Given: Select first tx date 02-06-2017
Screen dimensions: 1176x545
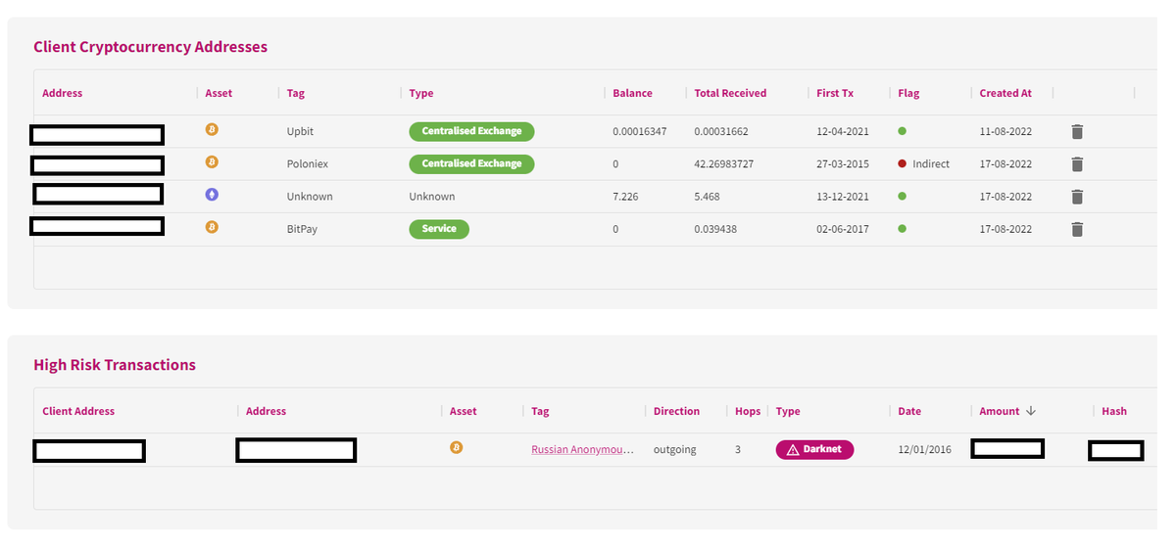Looking at the screenshot, I should pos(843,229).
